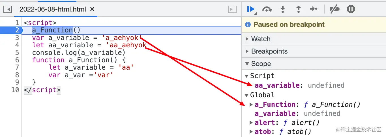Set breakpoint on line number 5

(17, 53)
